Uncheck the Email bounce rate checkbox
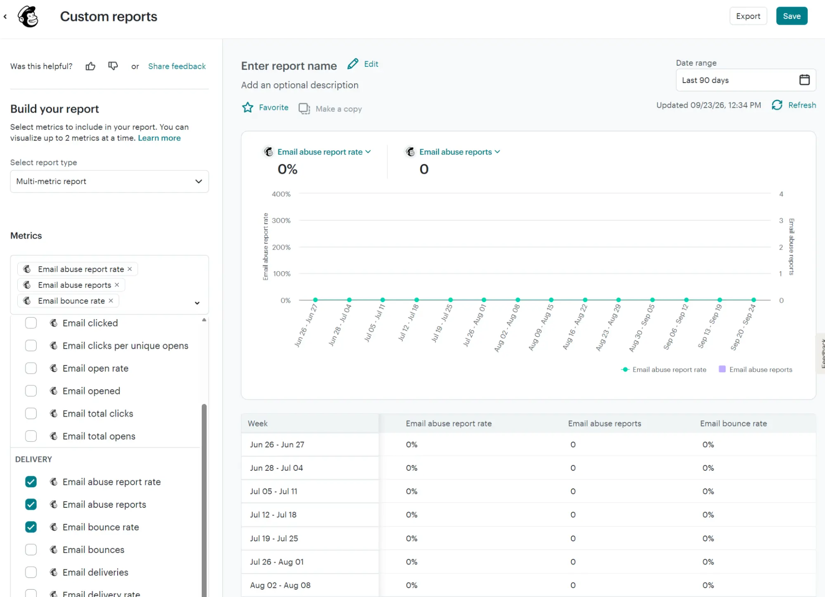The image size is (825, 597). tap(31, 527)
